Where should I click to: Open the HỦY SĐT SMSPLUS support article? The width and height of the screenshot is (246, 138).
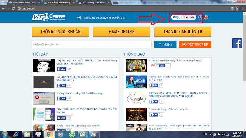point(86,62)
